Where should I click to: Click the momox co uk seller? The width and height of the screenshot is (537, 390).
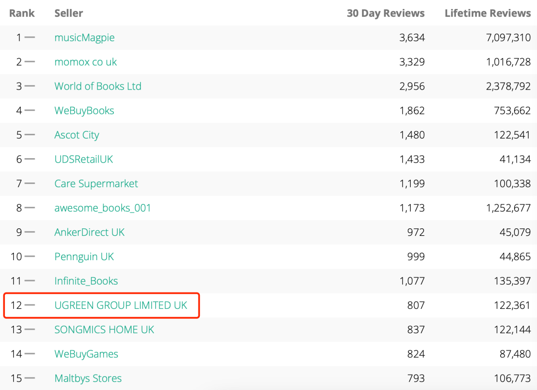(86, 62)
